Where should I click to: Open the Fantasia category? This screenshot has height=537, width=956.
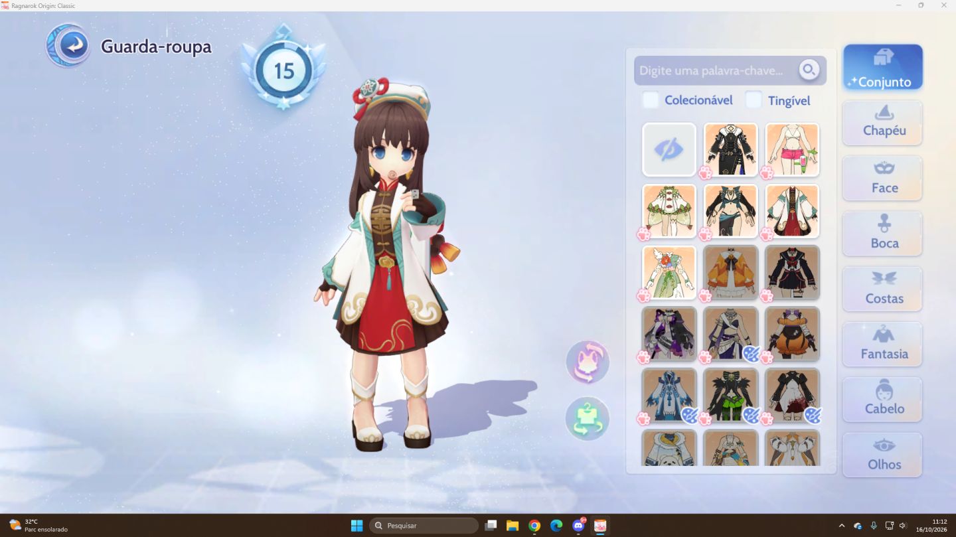tap(883, 344)
